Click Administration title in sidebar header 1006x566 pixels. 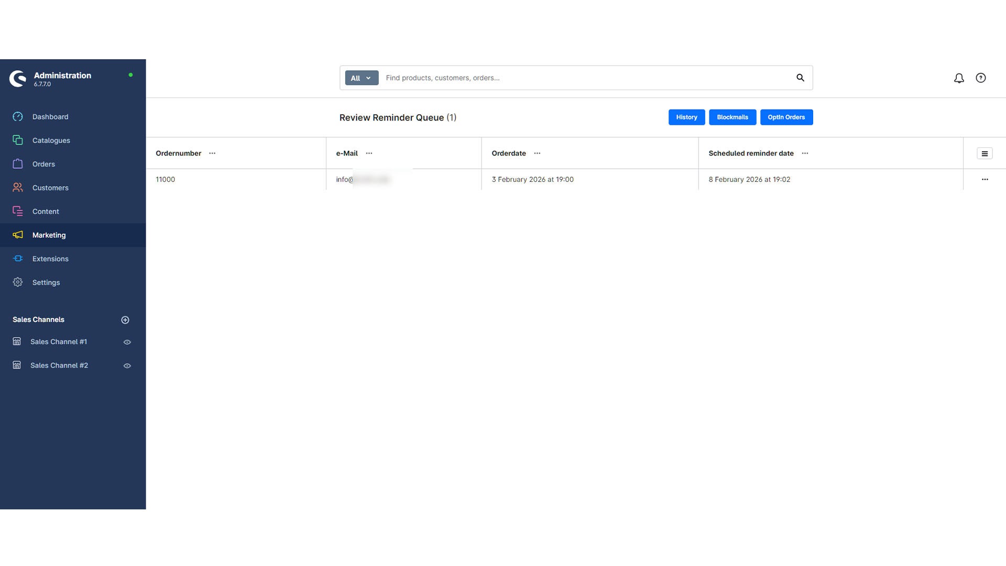point(62,75)
